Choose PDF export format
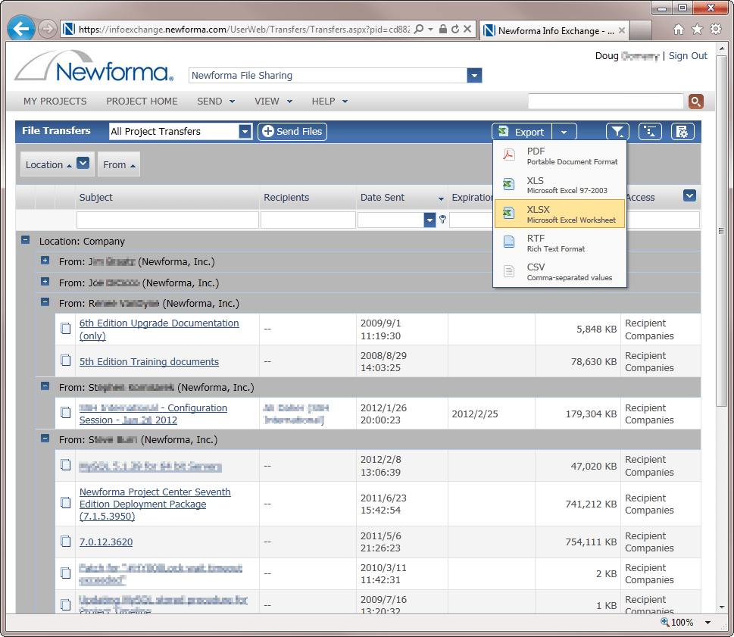 point(559,156)
